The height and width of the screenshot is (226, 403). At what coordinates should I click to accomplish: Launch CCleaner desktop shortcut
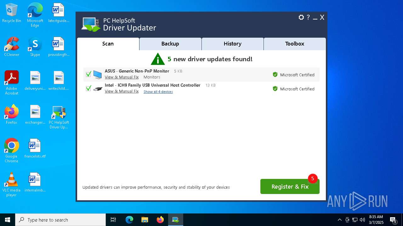pos(12,47)
